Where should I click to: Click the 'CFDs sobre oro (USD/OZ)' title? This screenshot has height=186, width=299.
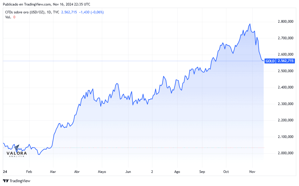click(25, 12)
